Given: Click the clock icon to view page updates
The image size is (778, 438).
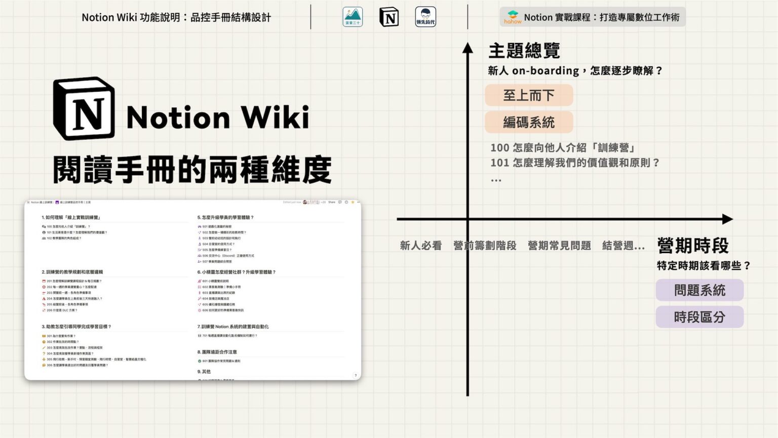Looking at the screenshot, I should (346, 202).
